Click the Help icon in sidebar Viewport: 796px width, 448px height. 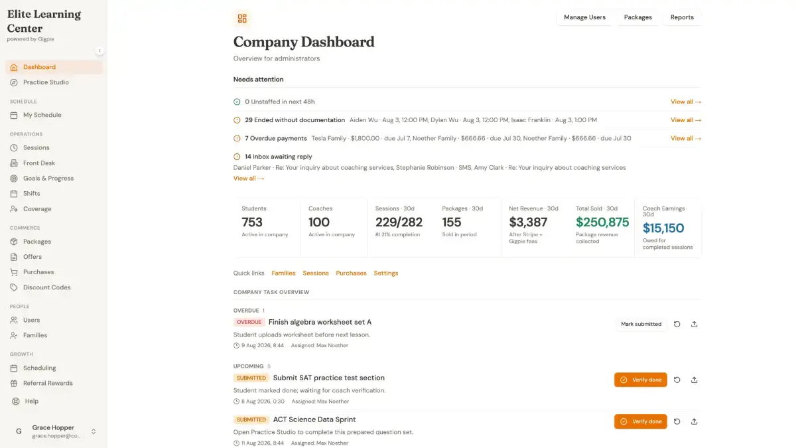16,401
